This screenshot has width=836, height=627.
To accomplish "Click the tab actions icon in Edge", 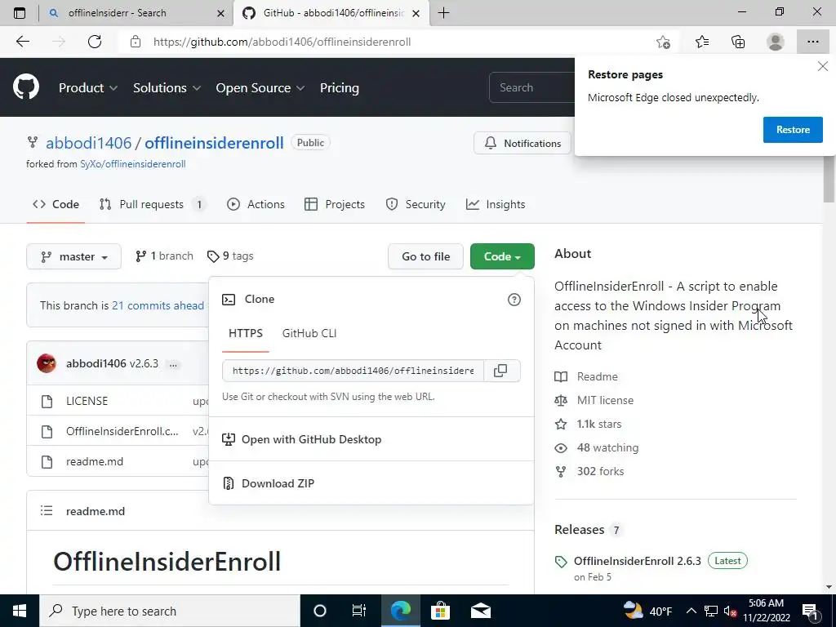I will coord(20,13).
